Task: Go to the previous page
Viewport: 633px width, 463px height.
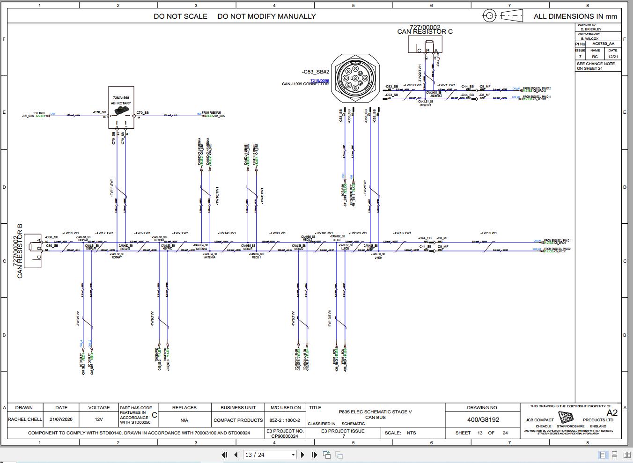Action: 236,455
